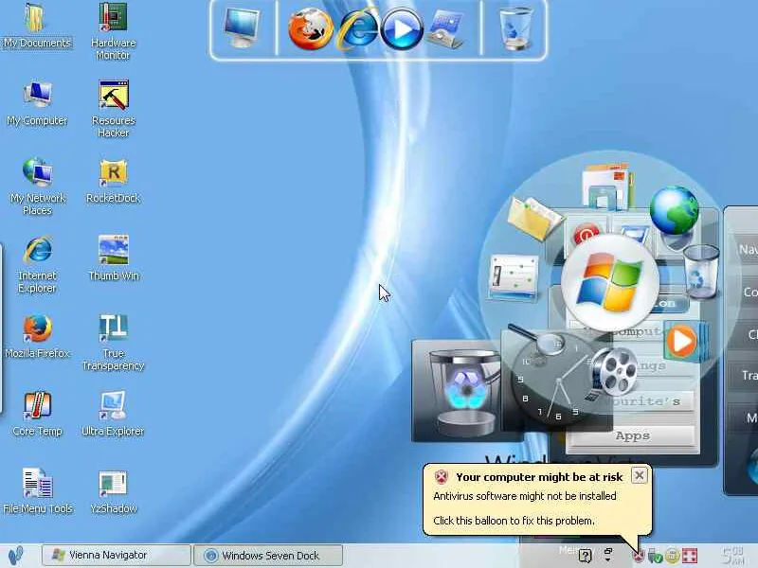Click the Apps button in Vienna Navigator
The height and width of the screenshot is (568, 758).
633,435
